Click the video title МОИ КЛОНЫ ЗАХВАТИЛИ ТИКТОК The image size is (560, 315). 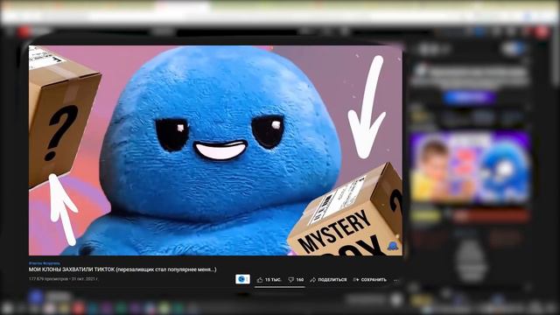(x=122, y=269)
